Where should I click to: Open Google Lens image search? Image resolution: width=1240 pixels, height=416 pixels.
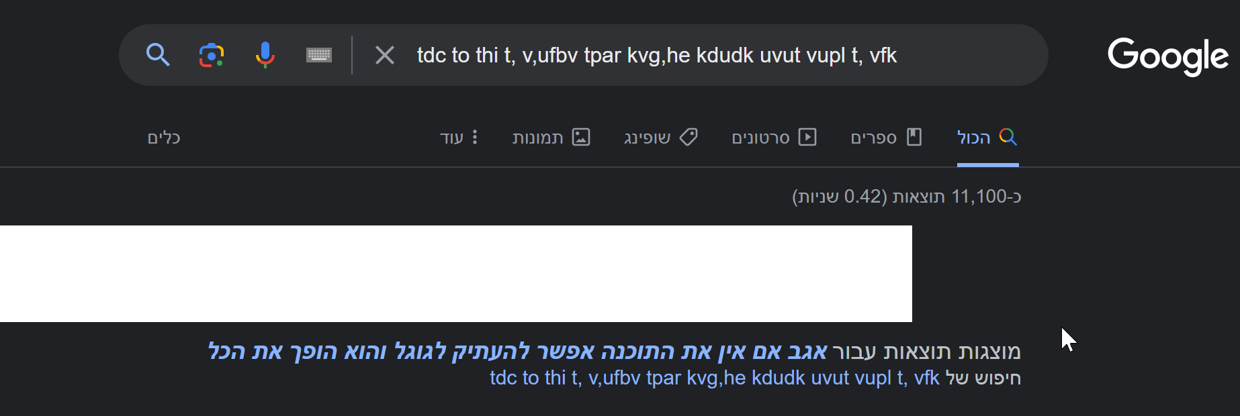(210, 55)
